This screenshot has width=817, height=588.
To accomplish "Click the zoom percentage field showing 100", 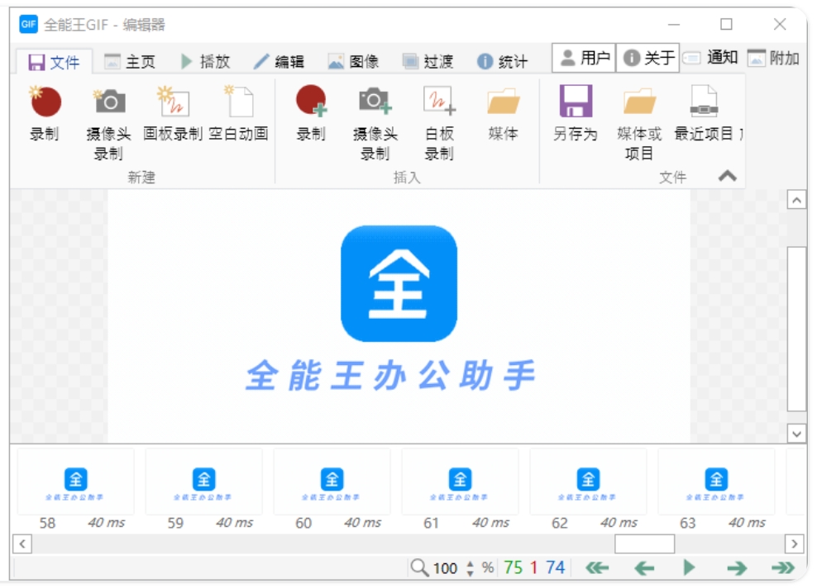I will pyautogui.click(x=446, y=567).
